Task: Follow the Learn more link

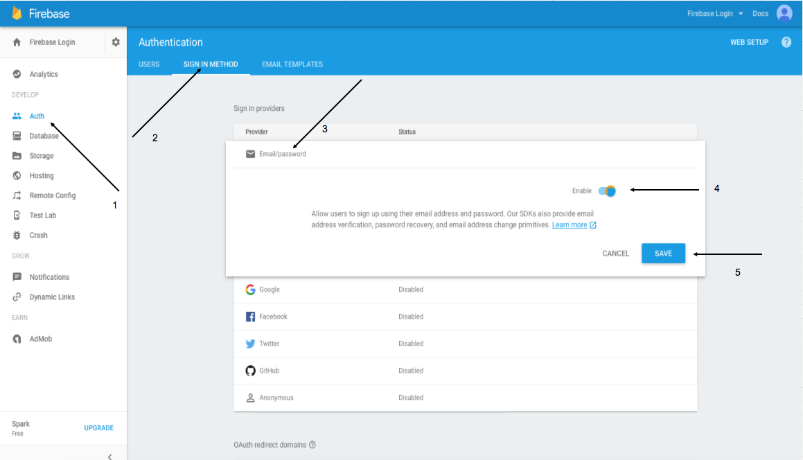Action: (x=570, y=225)
